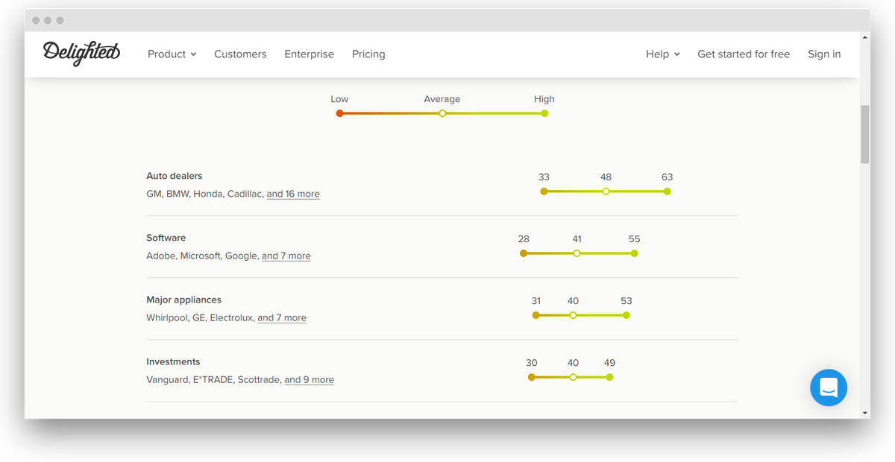Open the Delighted logo home link
895x462 pixels.
tap(81, 53)
